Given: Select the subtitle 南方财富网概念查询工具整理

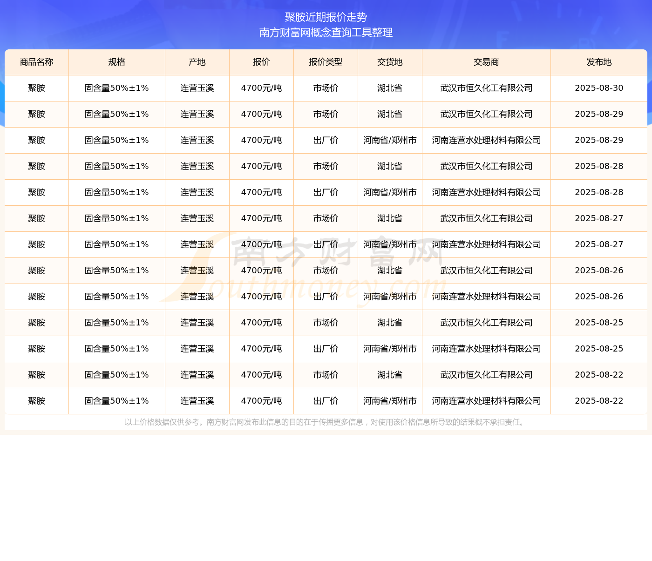Looking at the screenshot, I should coord(326,33).
